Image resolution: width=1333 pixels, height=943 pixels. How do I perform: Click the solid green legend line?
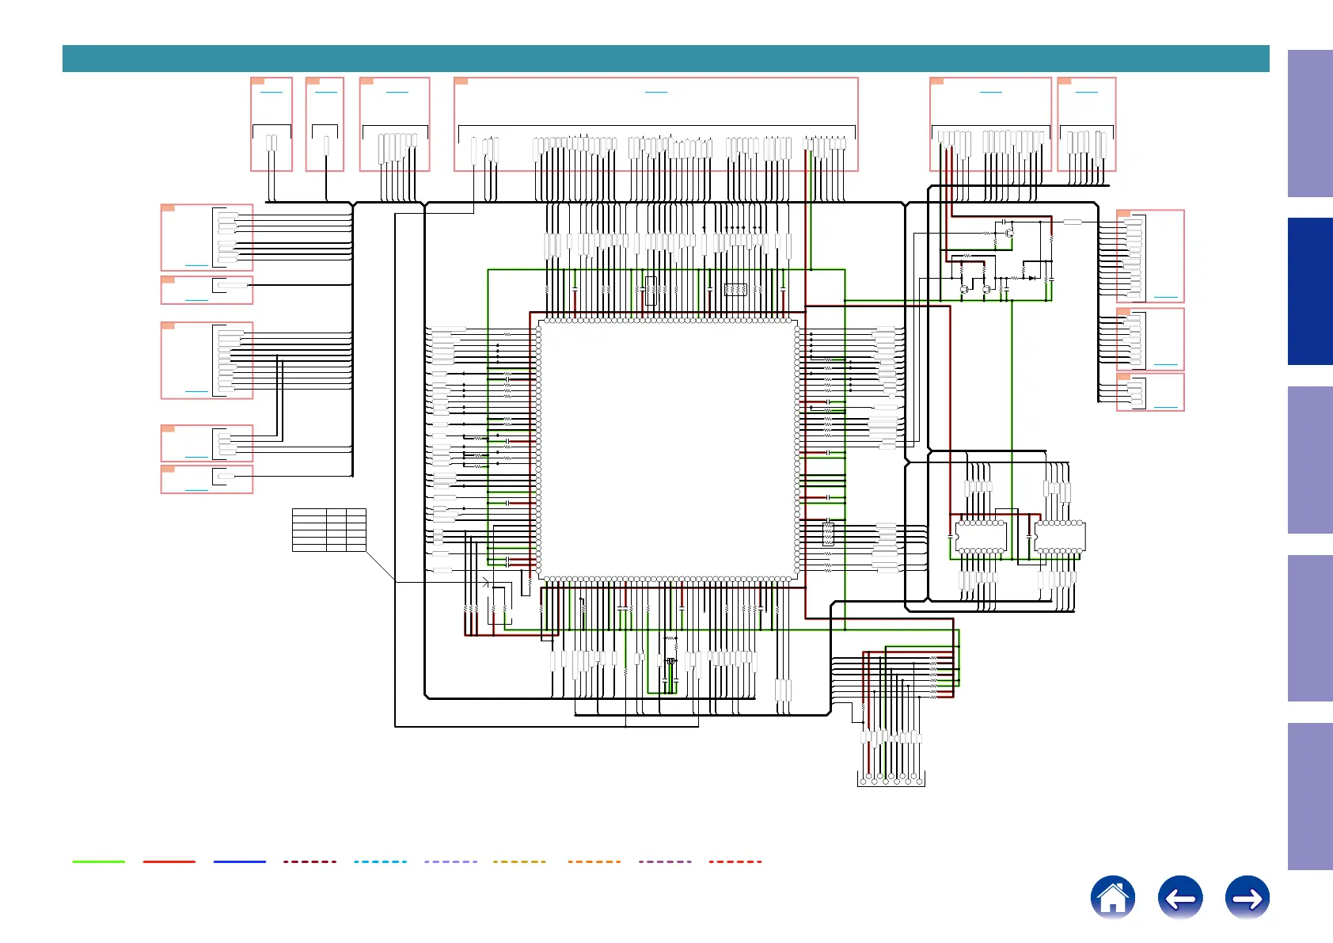[x=99, y=861]
